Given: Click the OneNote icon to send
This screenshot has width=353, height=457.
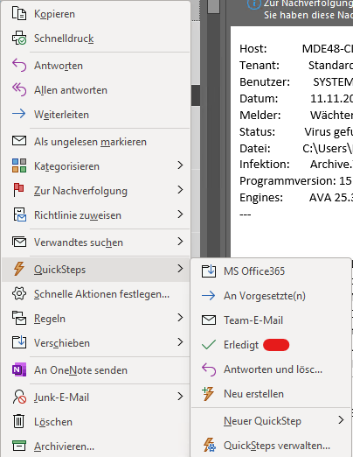Looking at the screenshot, I should (19, 369).
